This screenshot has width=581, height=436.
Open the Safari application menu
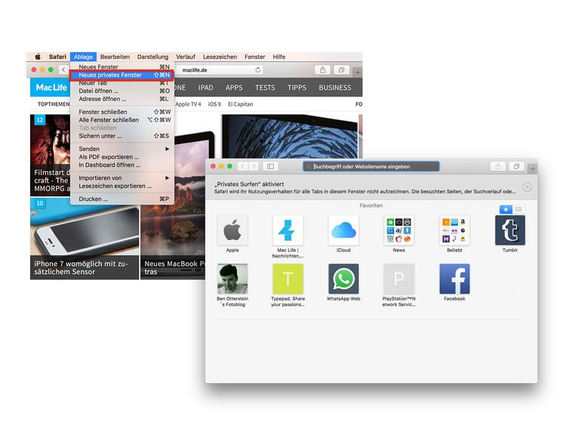[x=57, y=57]
